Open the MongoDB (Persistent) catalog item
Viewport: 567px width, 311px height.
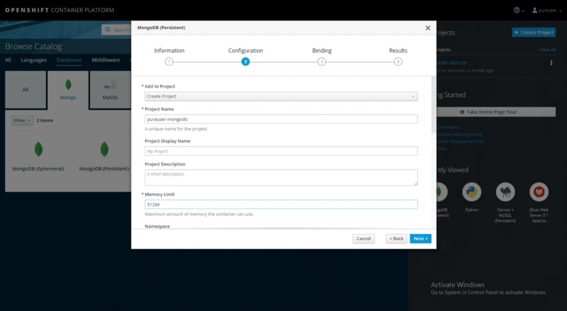104,157
